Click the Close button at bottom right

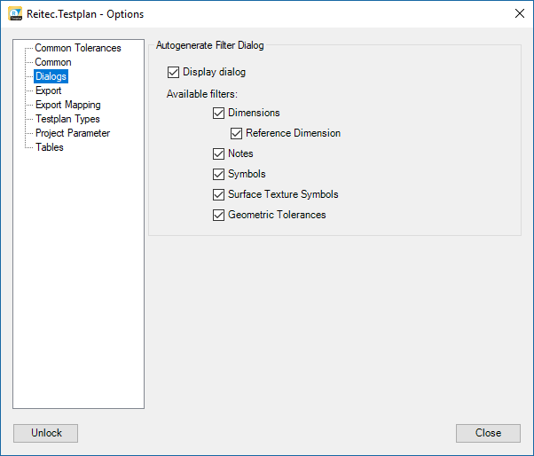coord(488,433)
